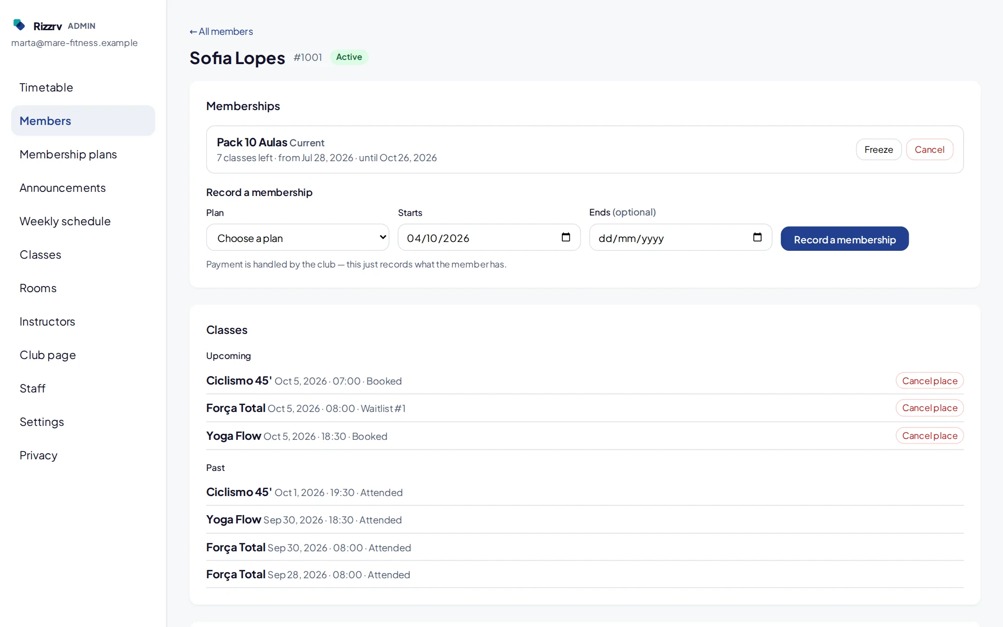The image size is (1003, 627).
Task: Click the Active status badge
Action: pos(349,57)
